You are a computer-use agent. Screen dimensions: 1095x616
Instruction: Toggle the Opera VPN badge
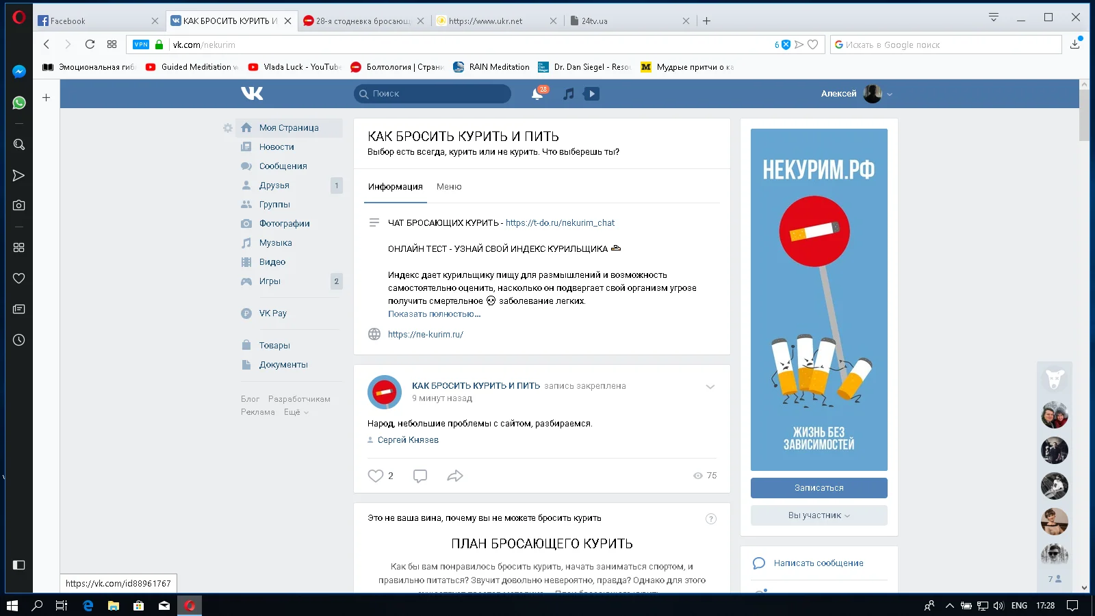click(141, 44)
